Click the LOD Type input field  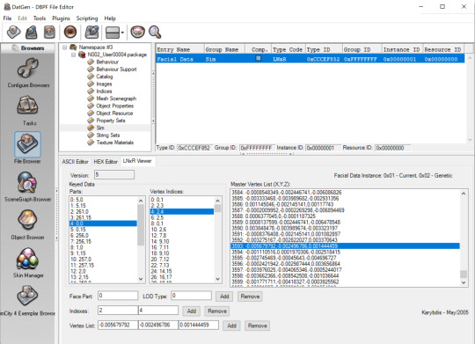point(191,296)
